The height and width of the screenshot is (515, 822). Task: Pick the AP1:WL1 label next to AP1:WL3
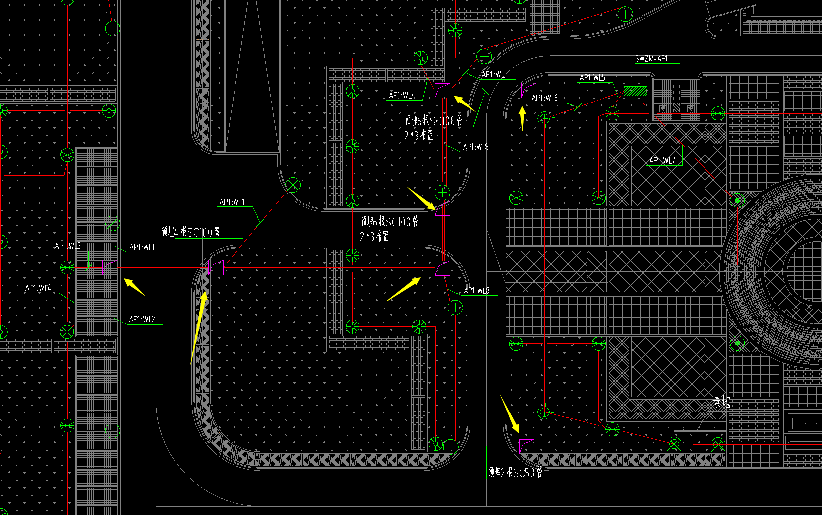pyautogui.click(x=142, y=247)
